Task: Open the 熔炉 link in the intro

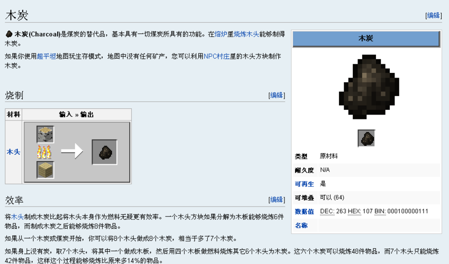Action: pyautogui.click(x=221, y=34)
